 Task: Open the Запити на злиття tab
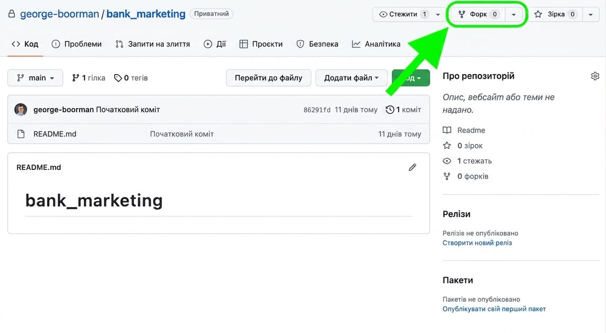153,44
